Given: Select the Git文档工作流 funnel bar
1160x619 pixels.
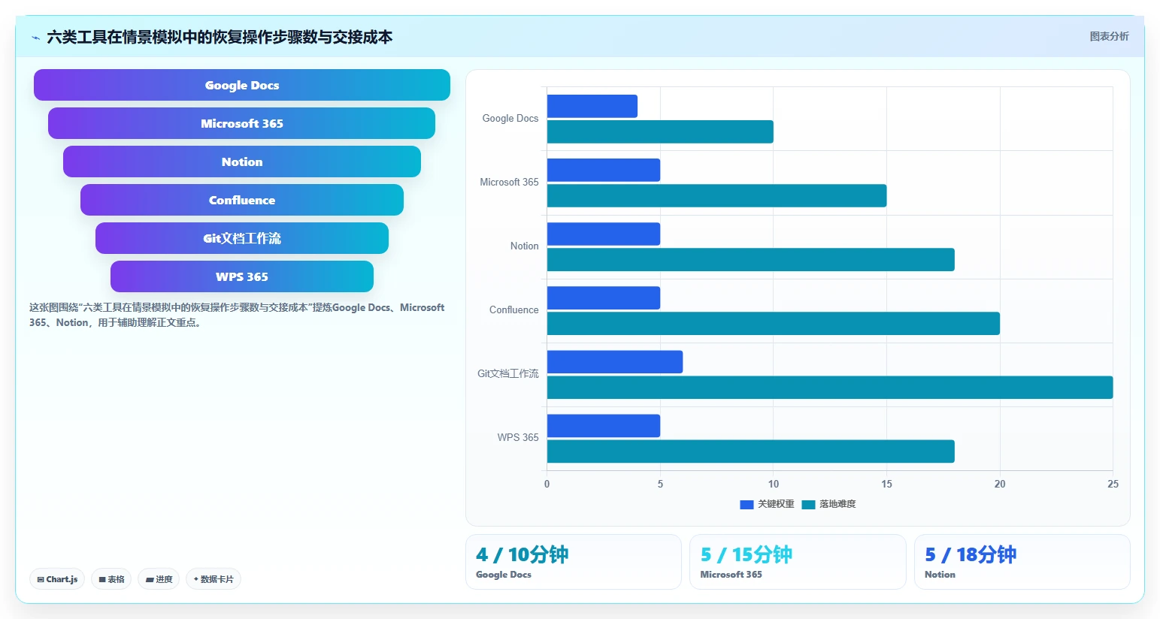Looking at the screenshot, I should click(242, 238).
